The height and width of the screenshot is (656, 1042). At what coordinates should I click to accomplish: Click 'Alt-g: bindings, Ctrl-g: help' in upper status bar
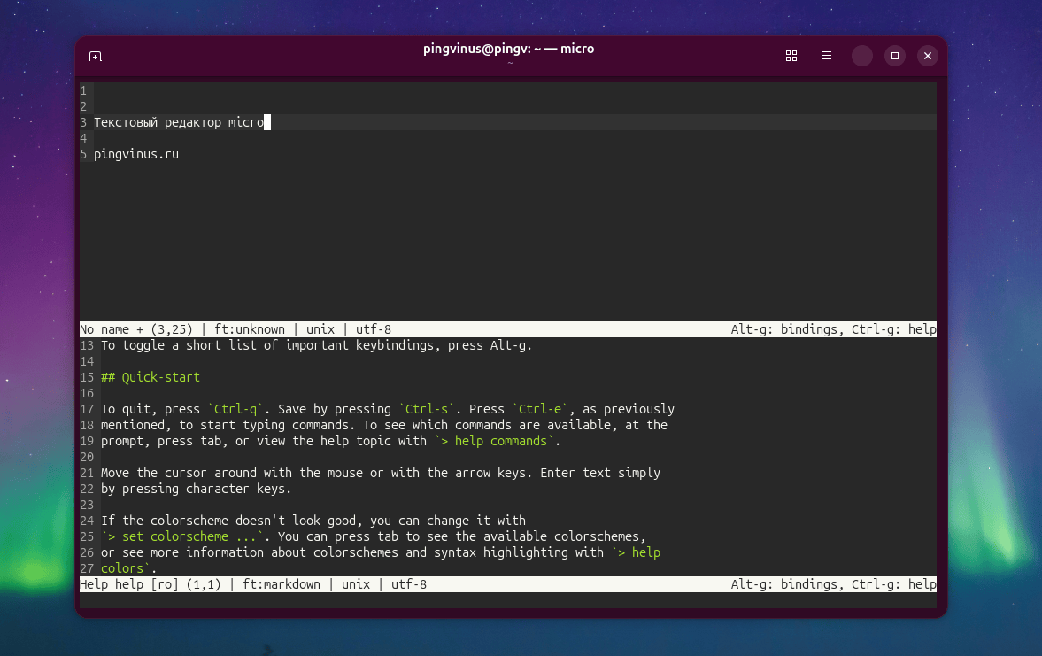(833, 329)
